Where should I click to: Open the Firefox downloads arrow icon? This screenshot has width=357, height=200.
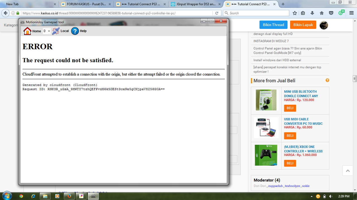click(x=312, y=13)
